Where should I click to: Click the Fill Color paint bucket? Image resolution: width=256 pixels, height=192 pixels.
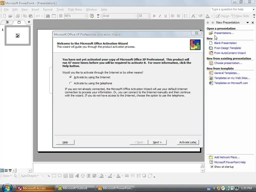point(101,176)
